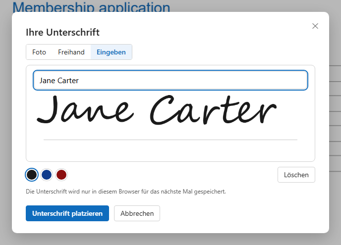Choose the blue signature color swatch
Viewport: 341px width, 245px height.
[x=47, y=175]
